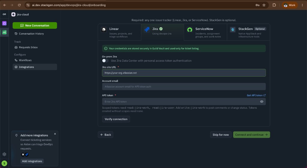Focus the API token field
The height and width of the screenshot is (168, 307).
point(184,102)
